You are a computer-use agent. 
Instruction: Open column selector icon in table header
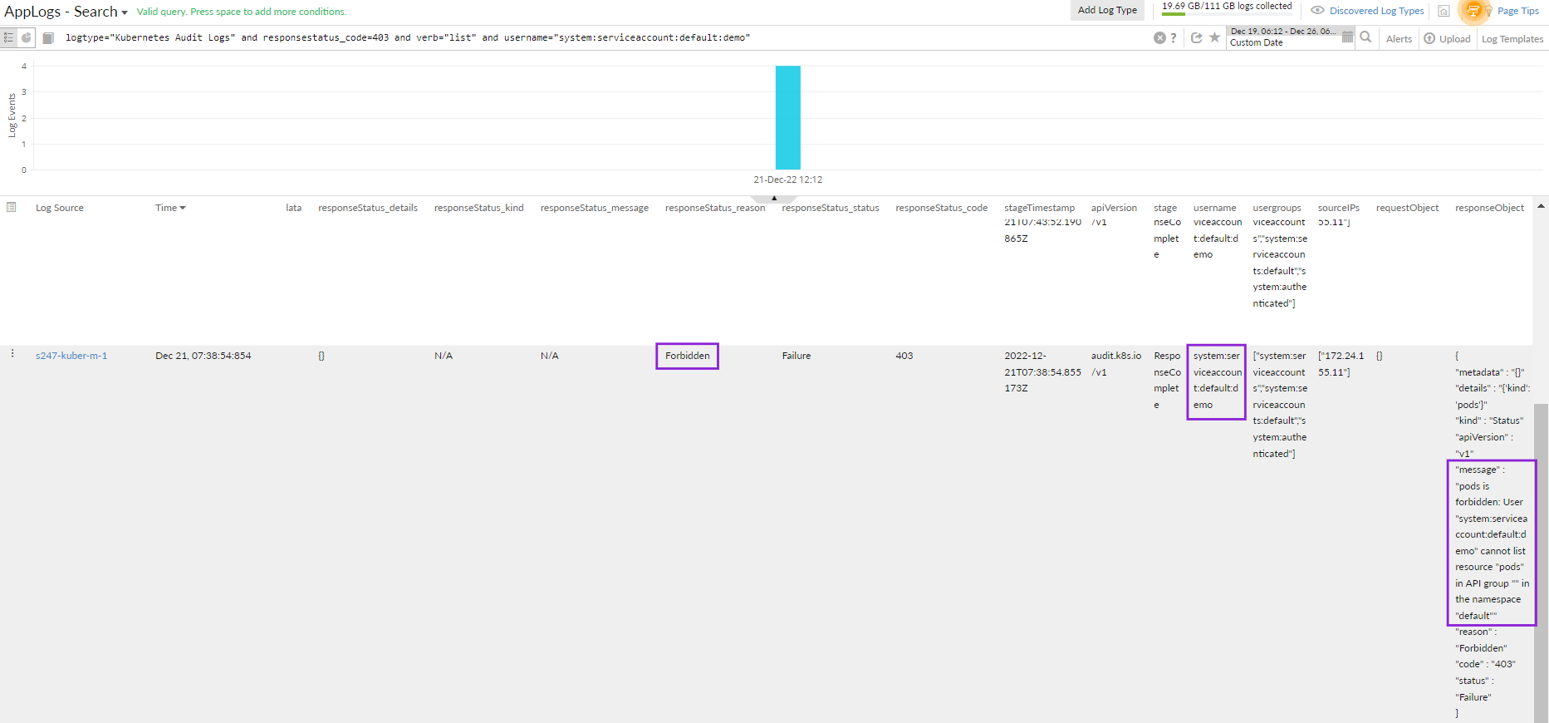point(12,207)
